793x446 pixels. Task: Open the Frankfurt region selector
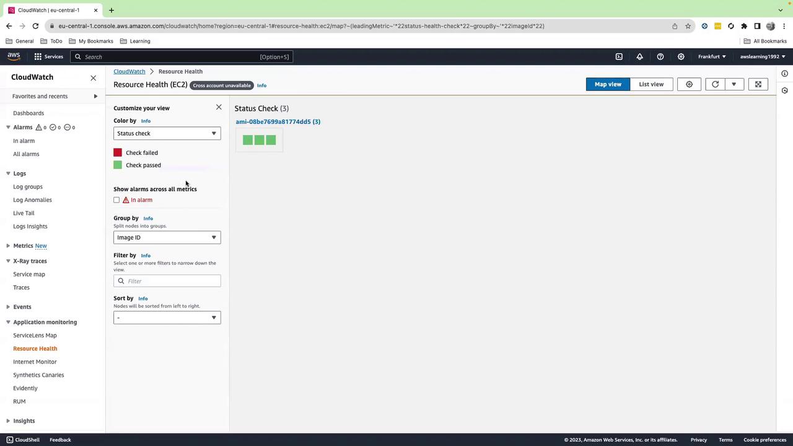coord(712,56)
